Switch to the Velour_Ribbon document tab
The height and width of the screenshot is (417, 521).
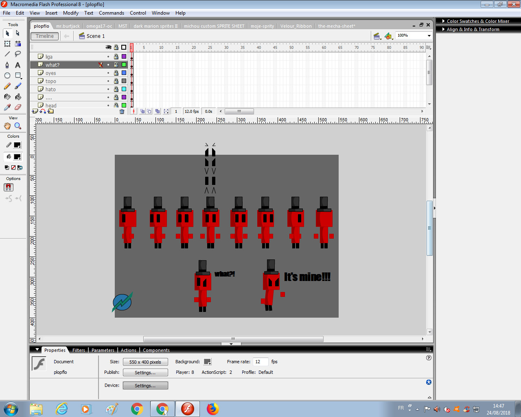[x=296, y=26]
